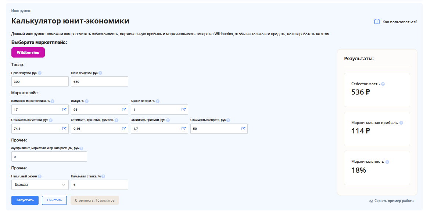Click external link icon in Брак и потери field
Image resolution: width=427 pixels, height=217 pixels.
coord(184,110)
